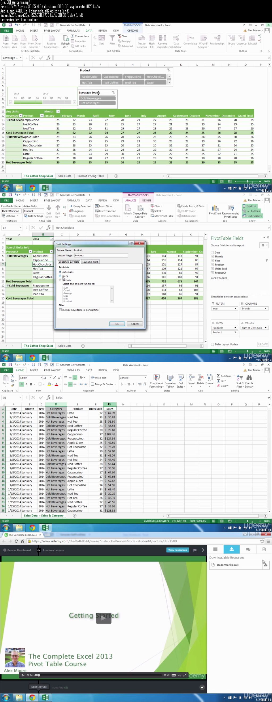The image size is (272, 702).
Task: Click Consolidate in Data Tools
Action: pos(190,40)
